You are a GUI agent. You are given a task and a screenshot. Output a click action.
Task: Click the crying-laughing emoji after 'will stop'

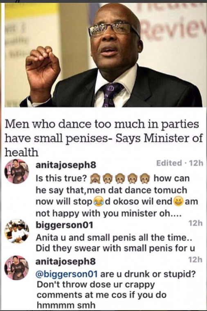(x=99, y=202)
